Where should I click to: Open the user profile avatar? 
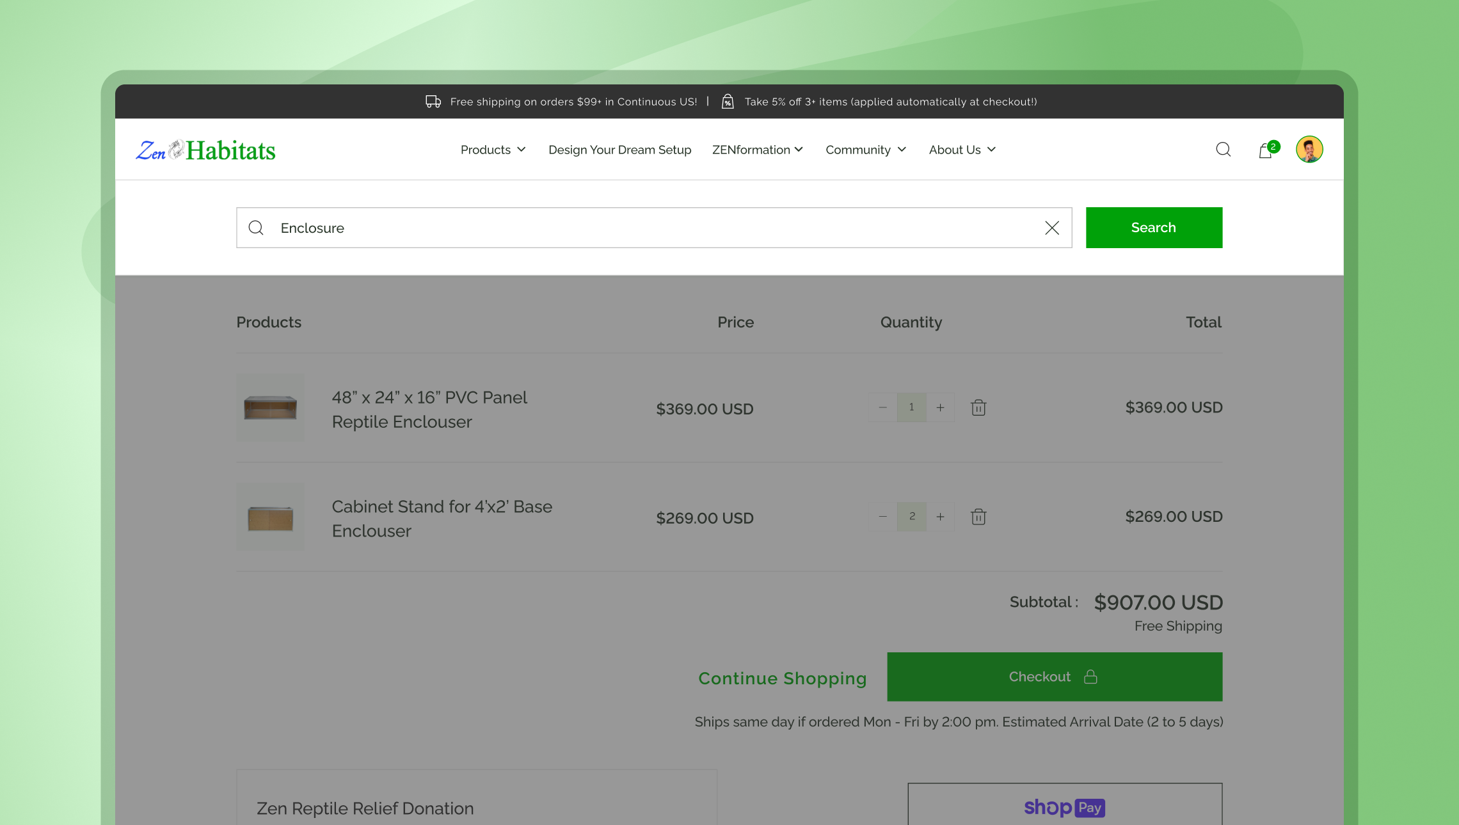1309,150
